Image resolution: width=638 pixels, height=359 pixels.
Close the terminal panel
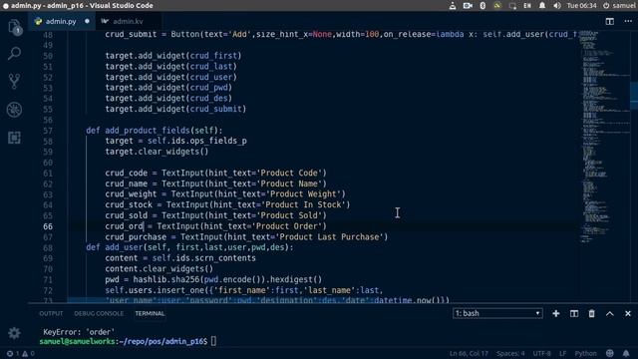[628, 313]
